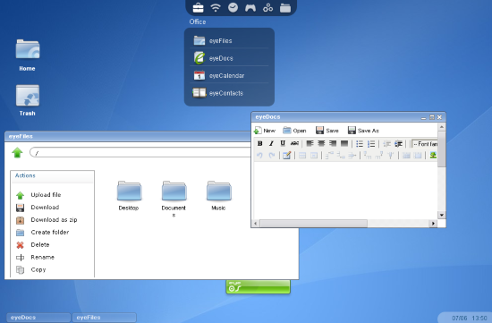Click Save As in the eyeDocs toolbar

pyautogui.click(x=363, y=131)
